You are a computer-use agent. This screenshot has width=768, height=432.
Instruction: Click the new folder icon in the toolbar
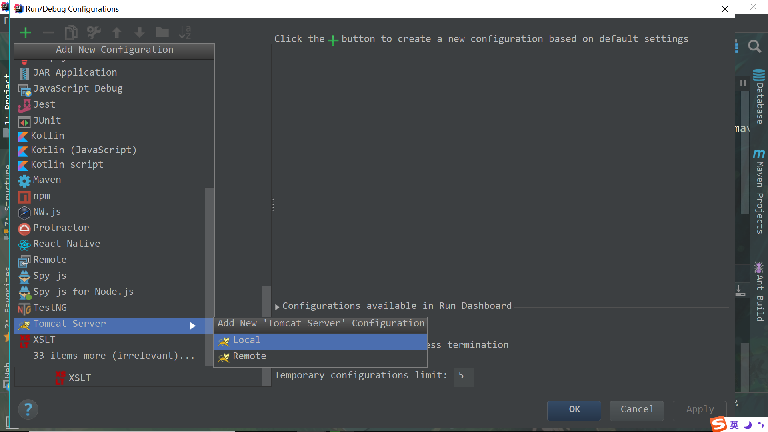pyautogui.click(x=162, y=32)
